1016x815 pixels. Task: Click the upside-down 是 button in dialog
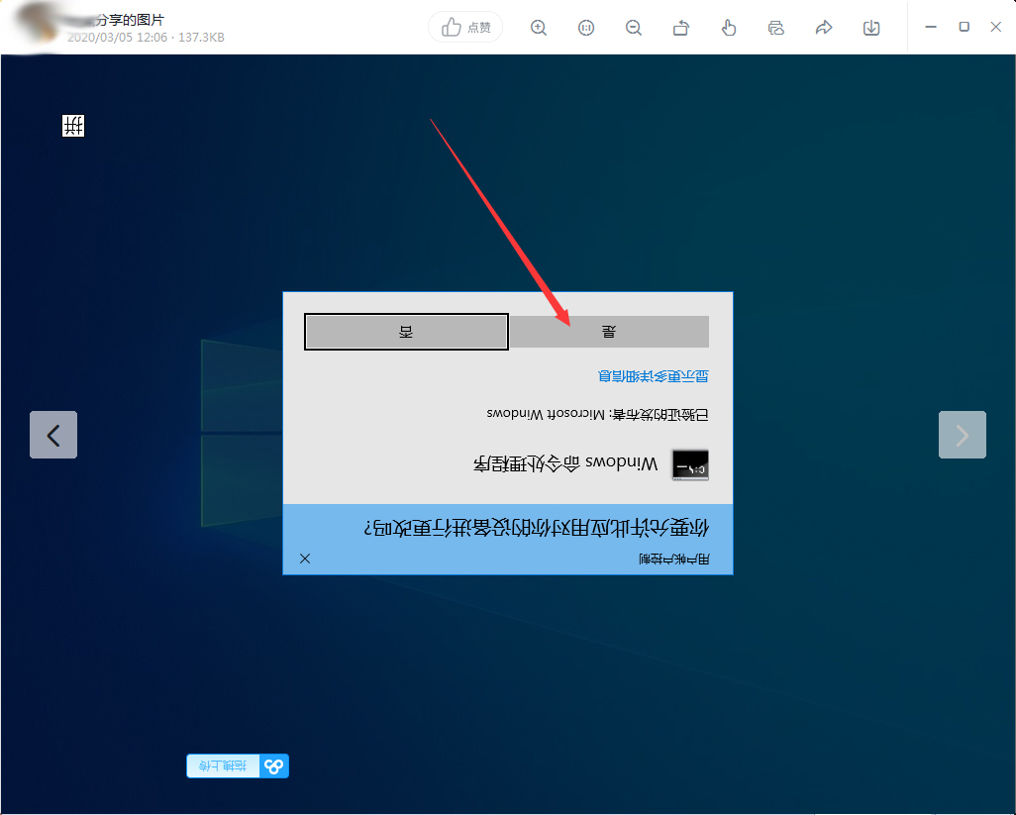609,333
